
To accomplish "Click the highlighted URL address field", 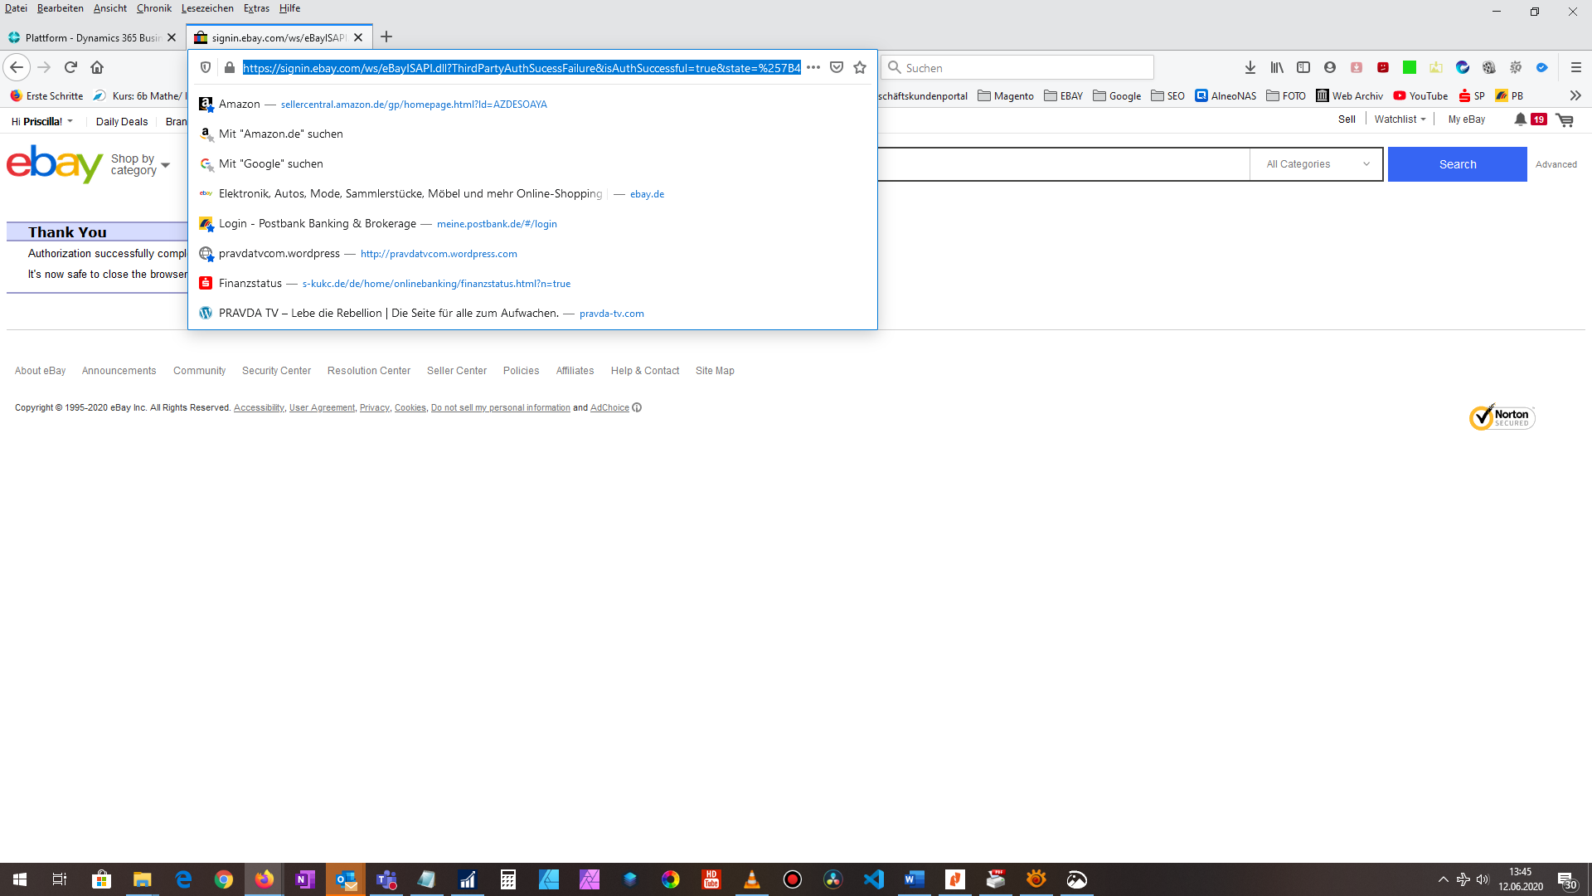I will point(522,67).
